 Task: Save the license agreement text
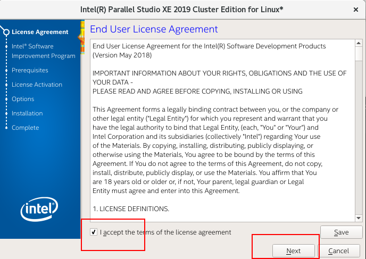[341, 232]
